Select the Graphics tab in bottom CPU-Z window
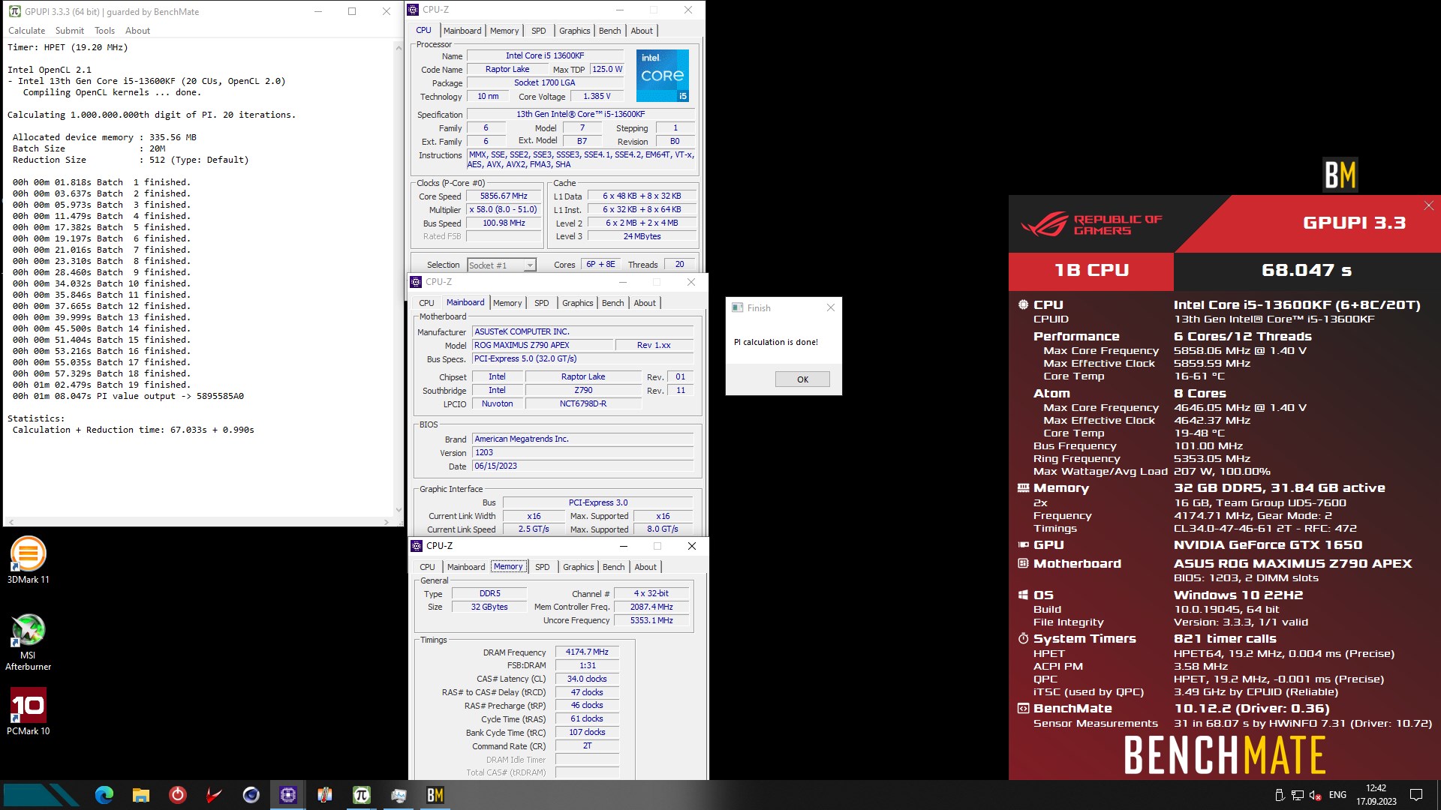 click(x=579, y=567)
